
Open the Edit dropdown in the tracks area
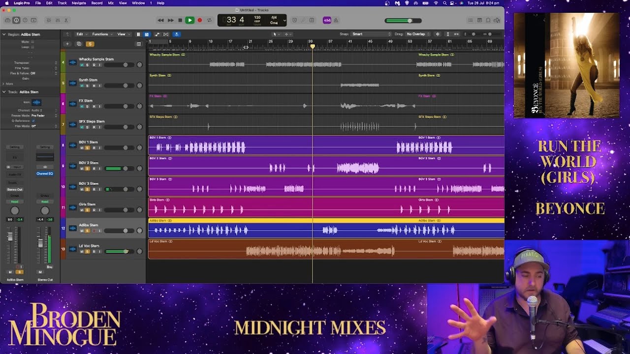(81, 34)
